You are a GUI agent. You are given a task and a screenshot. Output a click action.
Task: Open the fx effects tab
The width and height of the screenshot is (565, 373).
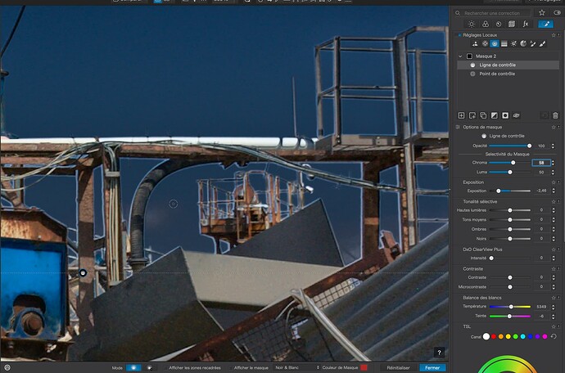tap(526, 24)
